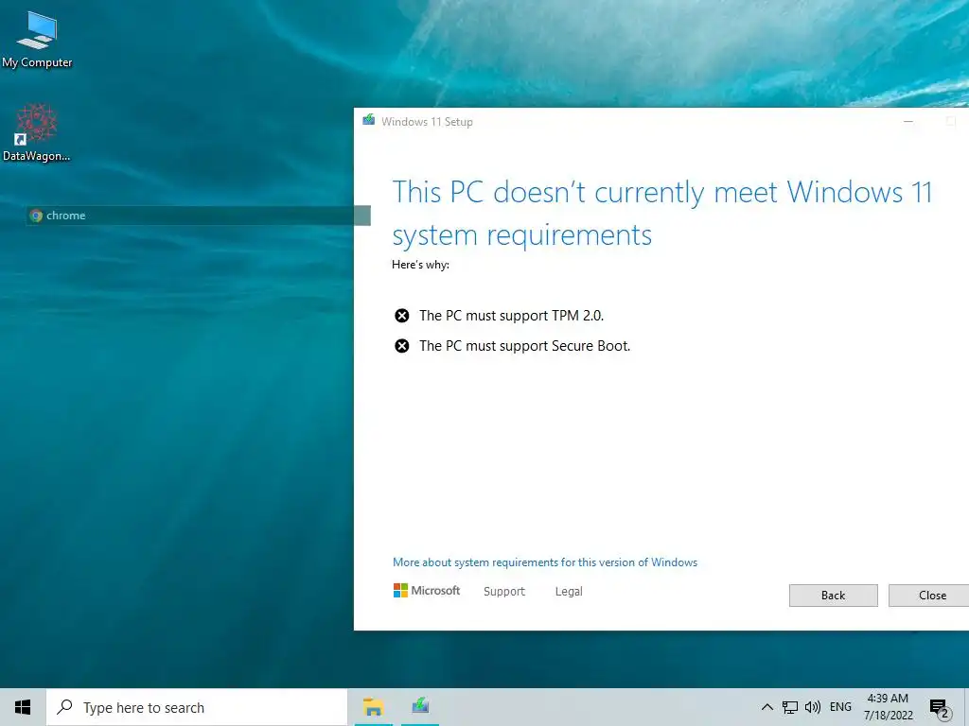
Task: Open the Support link in Setup footer
Action: pyautogui.click(x=504, y=592)
